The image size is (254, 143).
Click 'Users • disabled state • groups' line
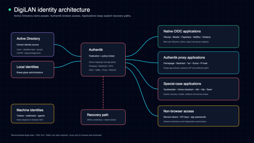pos(29,50)
